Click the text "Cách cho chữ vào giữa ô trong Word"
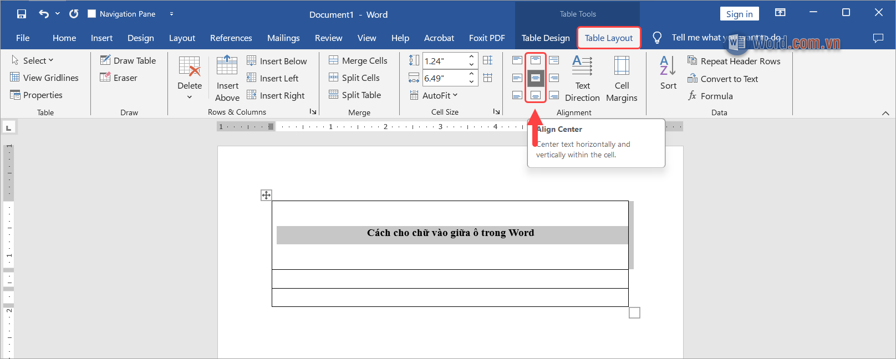The height and width of the screenshot is (359, 896). tap(450, 233)
